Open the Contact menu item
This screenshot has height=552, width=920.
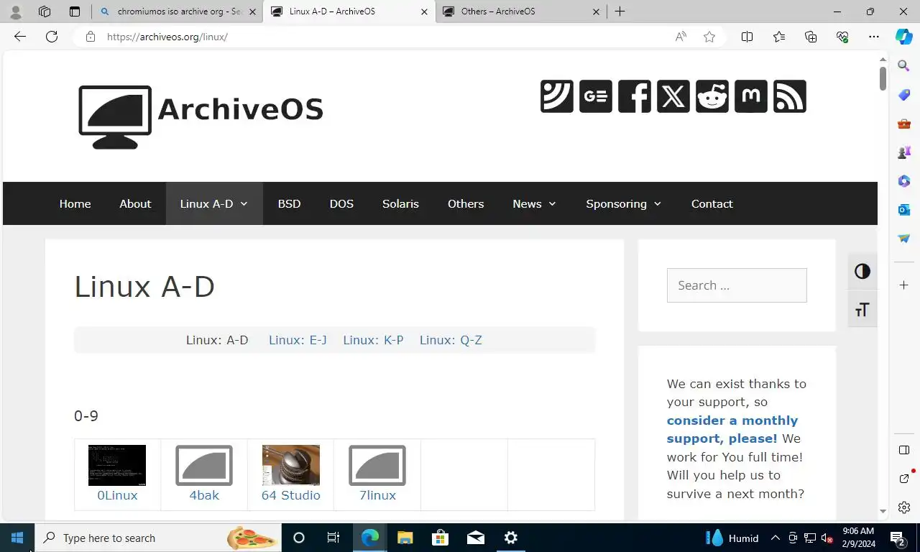pos(712,203)
